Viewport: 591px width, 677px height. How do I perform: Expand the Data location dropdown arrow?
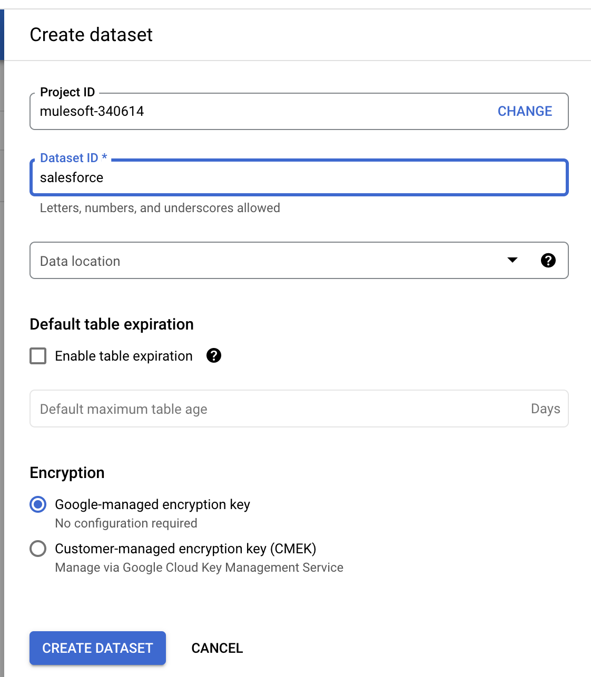pos(512,260)
